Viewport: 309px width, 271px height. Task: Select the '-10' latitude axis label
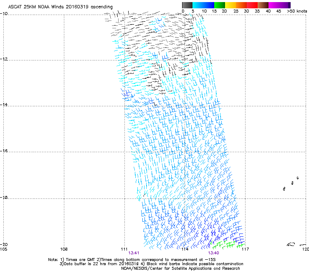(x=4, y=14)
